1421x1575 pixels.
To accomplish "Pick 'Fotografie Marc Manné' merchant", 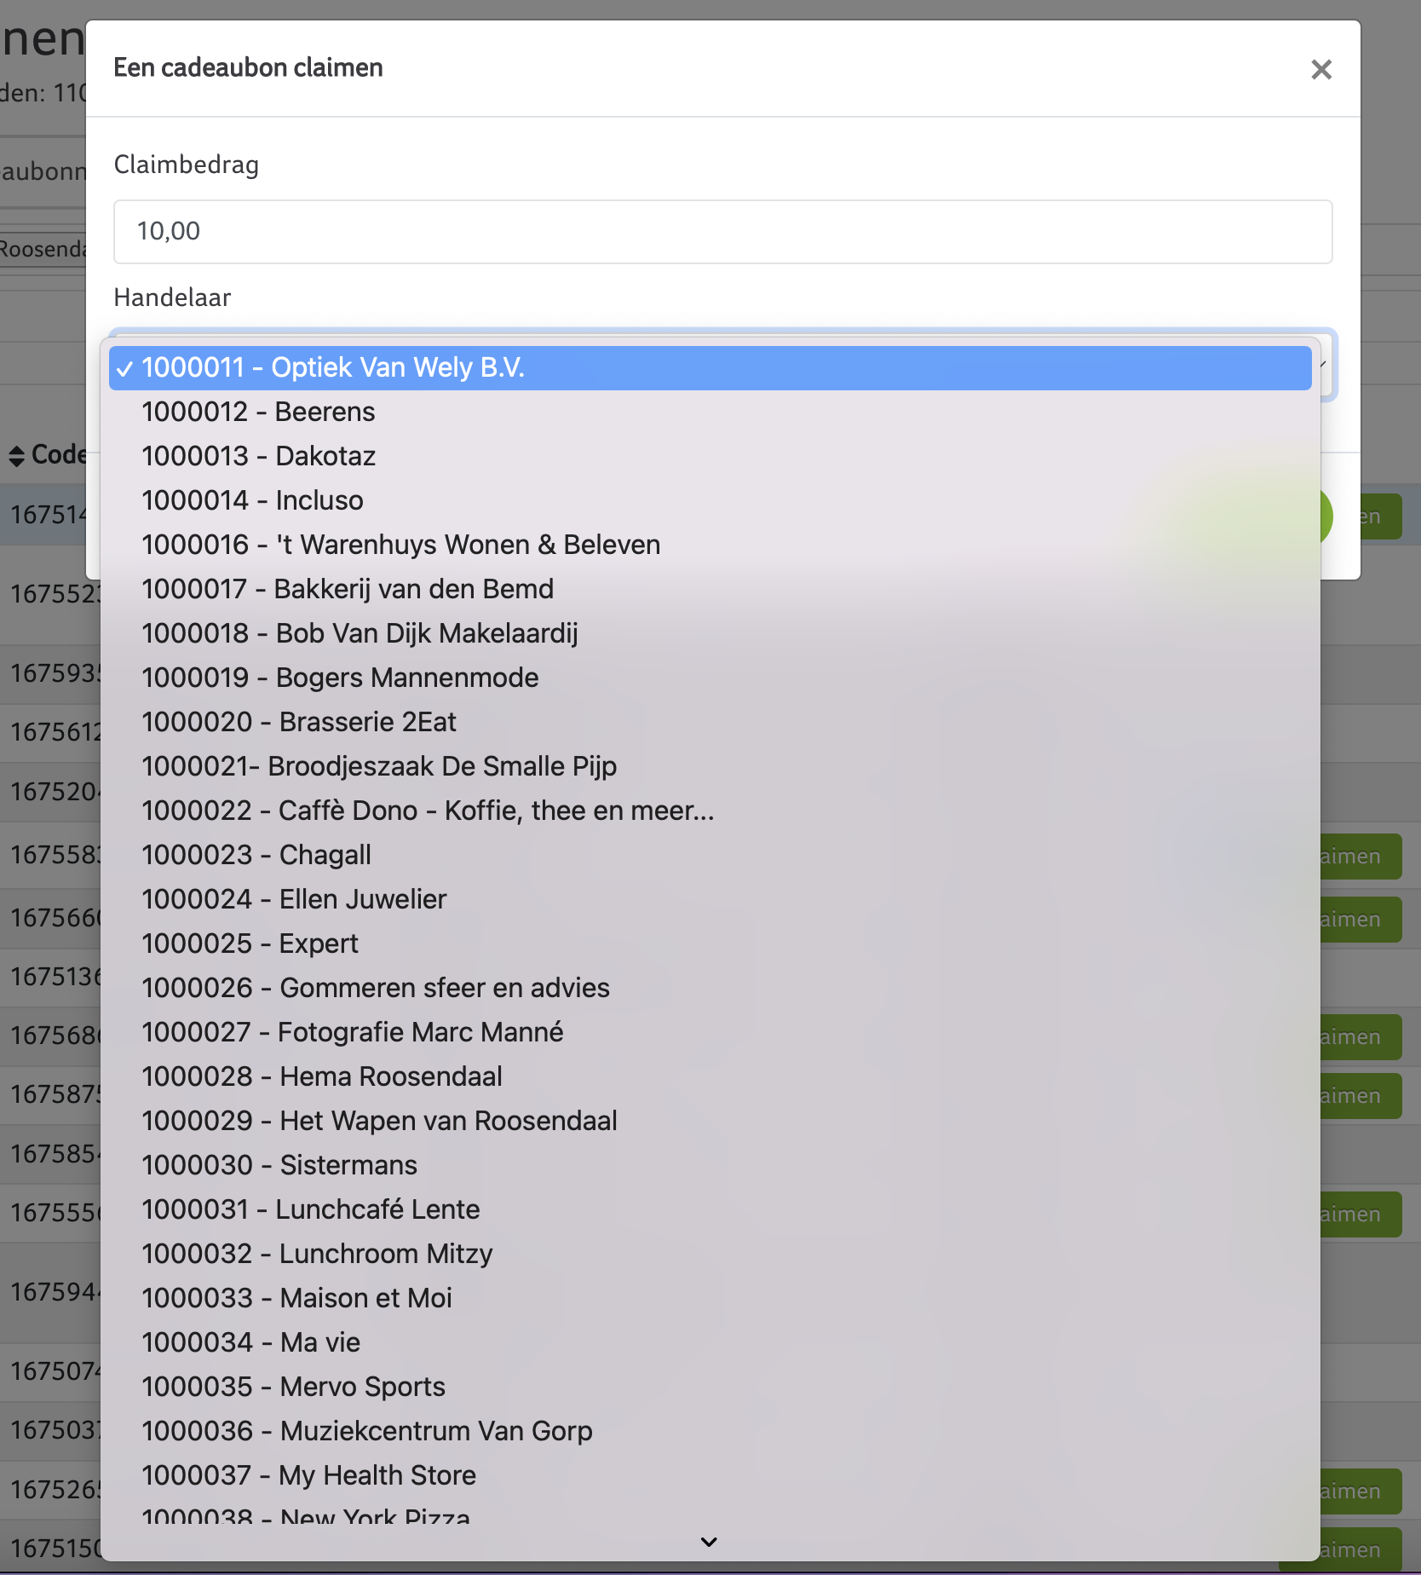I will pyautogui.click(x=710, y=1032).
